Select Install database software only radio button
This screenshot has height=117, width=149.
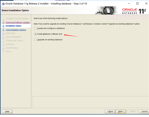(x=35, y=34)
